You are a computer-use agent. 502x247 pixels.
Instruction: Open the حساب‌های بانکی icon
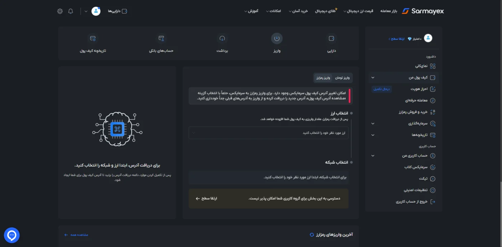pos(161,38)
